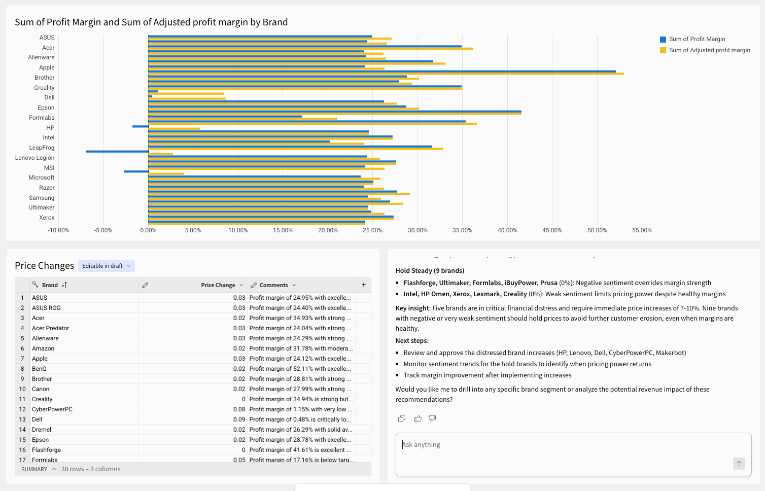Screen dimensions: 765x491
Task: Click the pencil icon in the Price Change header
Action: pyautogui.click(x=145, y=285)
